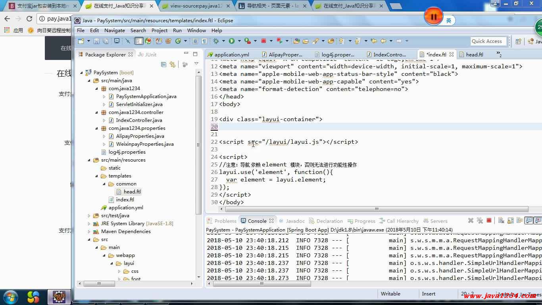Click New Java Package toolbar icon
Screen dimensions: 542x305
click(x=168, y=41)
